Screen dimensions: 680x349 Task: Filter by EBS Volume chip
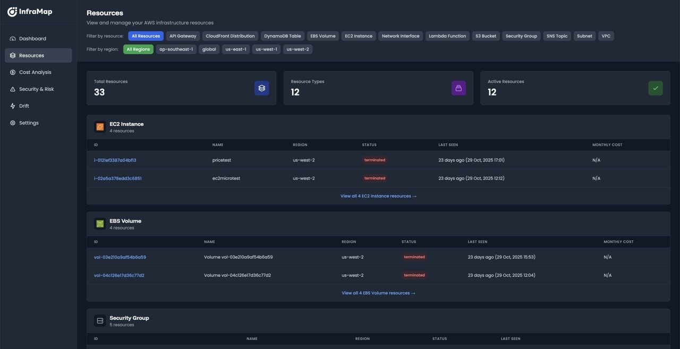323,36
